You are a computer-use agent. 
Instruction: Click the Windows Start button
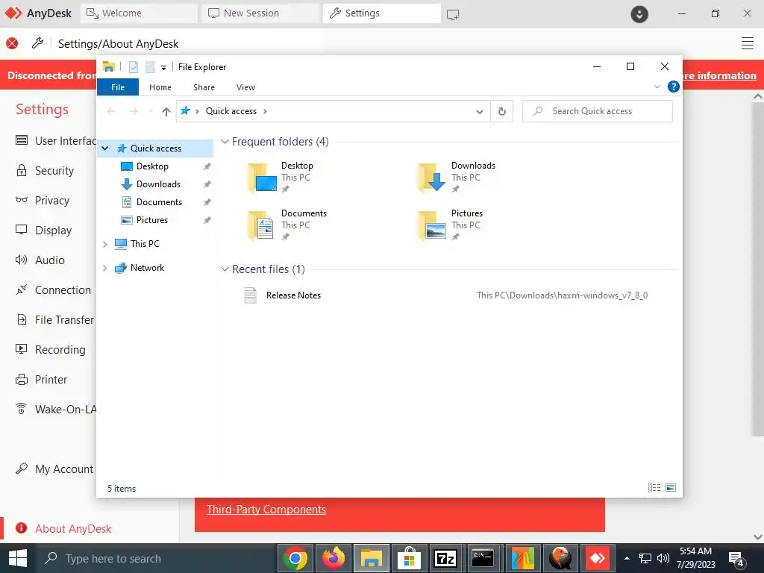coord(18,558)
